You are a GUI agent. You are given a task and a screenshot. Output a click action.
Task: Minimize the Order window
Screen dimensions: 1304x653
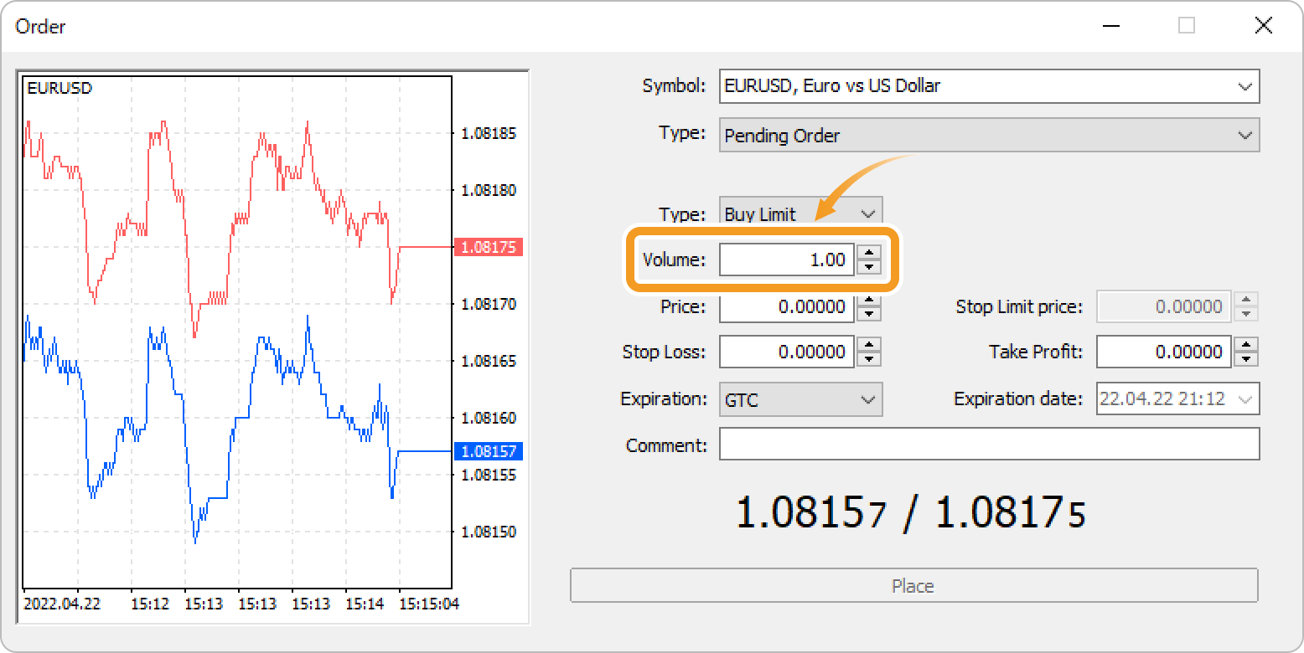pyautogui.click(x=1110, y=26)
